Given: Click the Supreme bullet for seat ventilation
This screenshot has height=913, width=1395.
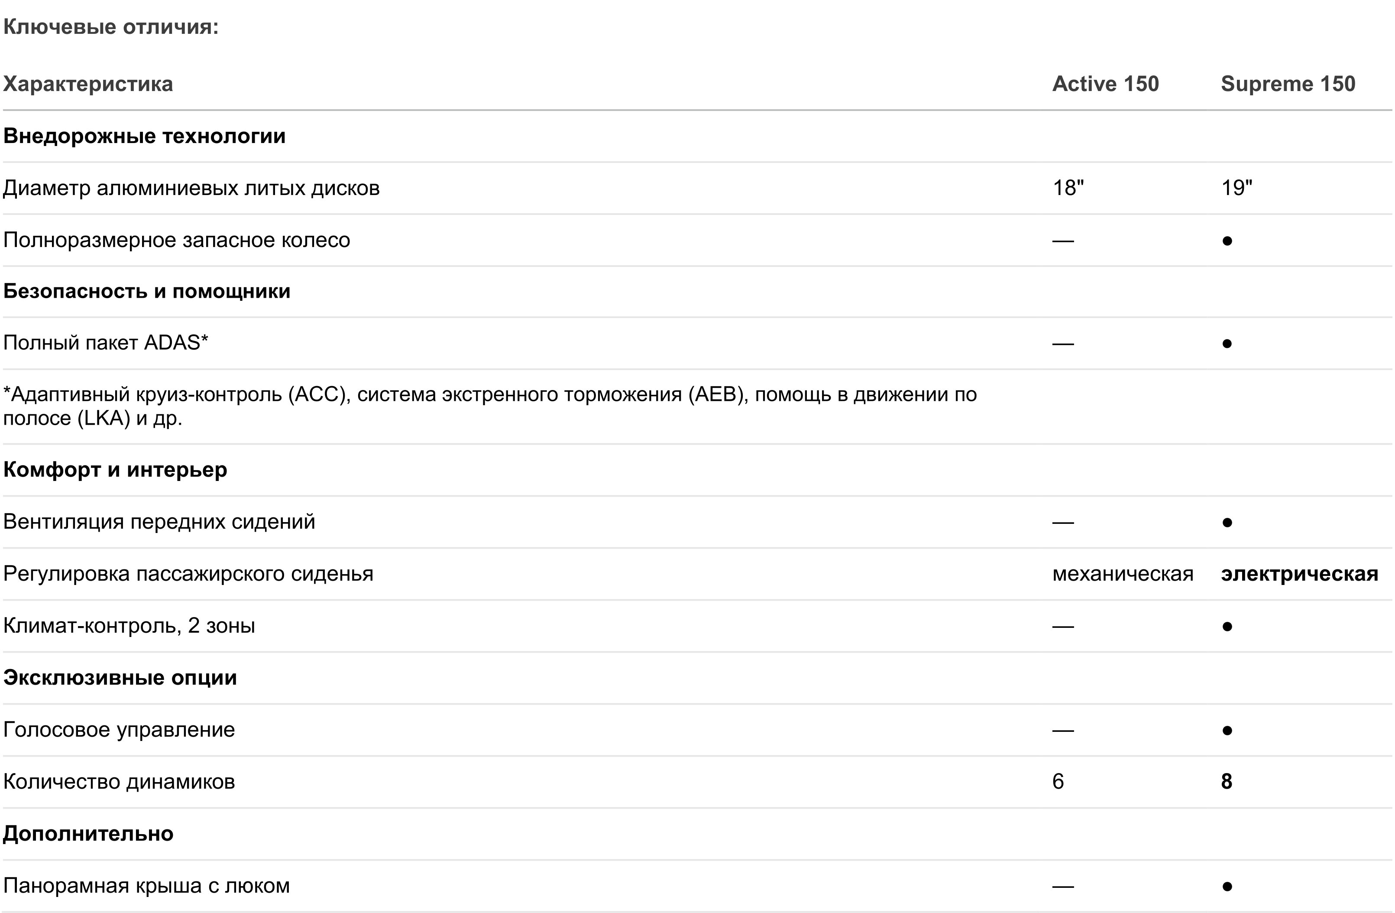Looking at the screenshot, I should coord(1227,523).
